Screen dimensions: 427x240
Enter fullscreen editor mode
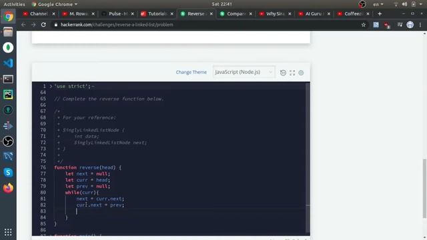coord(292,73)
